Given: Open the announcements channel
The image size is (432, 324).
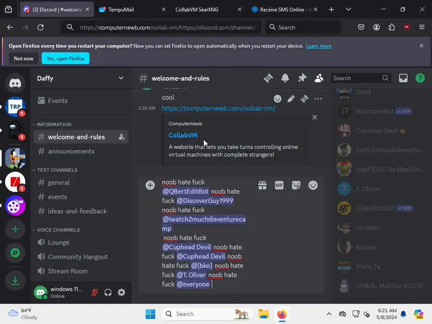Looking at the screenshot, I should point(81,151).
